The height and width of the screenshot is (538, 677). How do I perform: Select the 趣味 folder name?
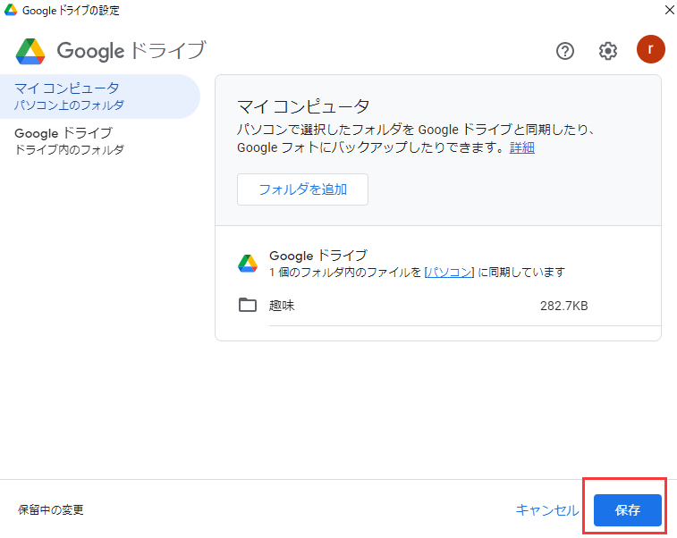tap(282, 306)
